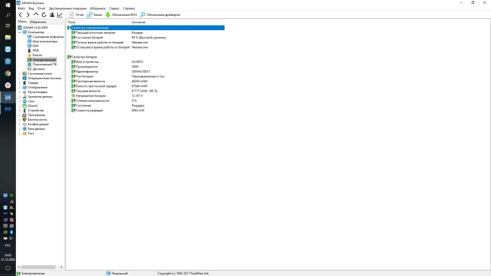
Task: Open the user manager person icon in toolbar
Action: tap(52, 15)
